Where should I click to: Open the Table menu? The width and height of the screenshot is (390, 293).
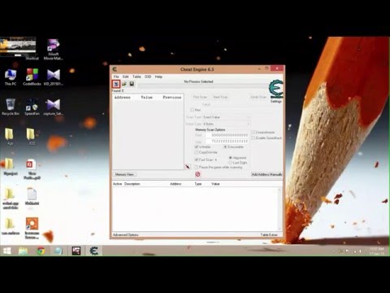tap(136, 77)
